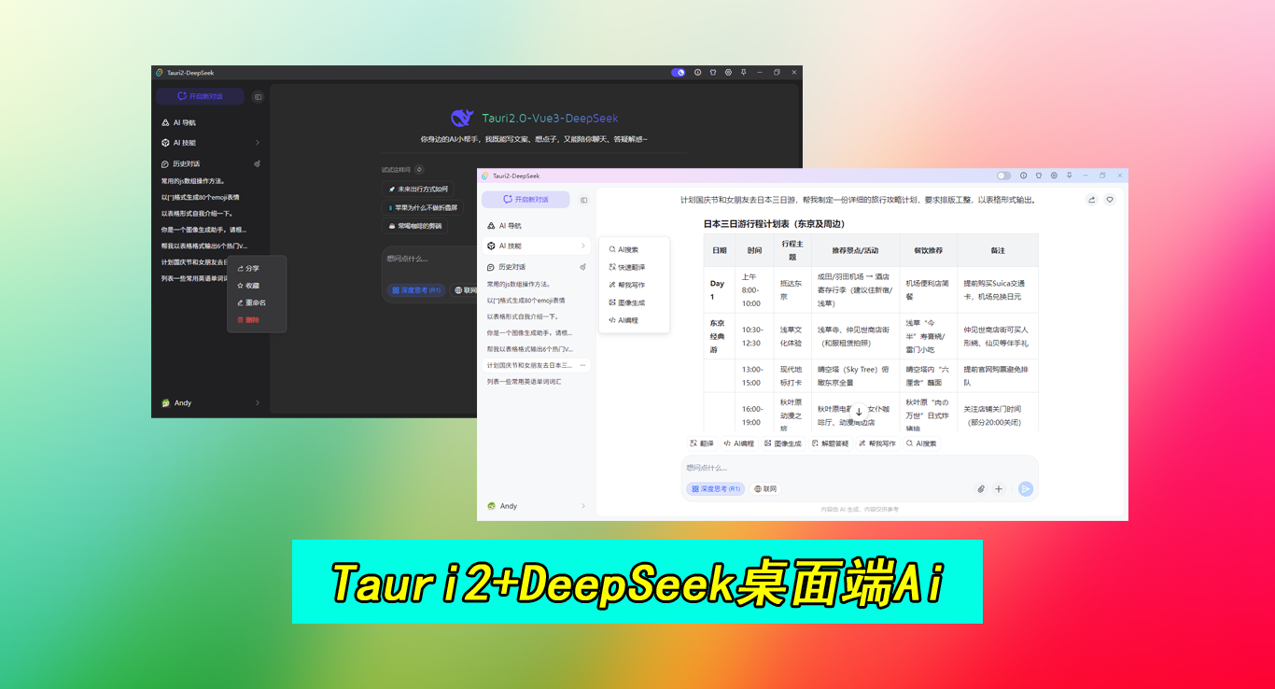The image size is (1275, 689).
Task: Focus the message input in the light window
Action: (860, 468)
